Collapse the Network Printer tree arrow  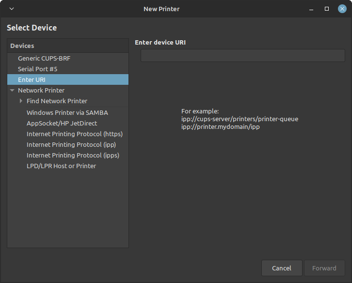click(x=12, y=91)
